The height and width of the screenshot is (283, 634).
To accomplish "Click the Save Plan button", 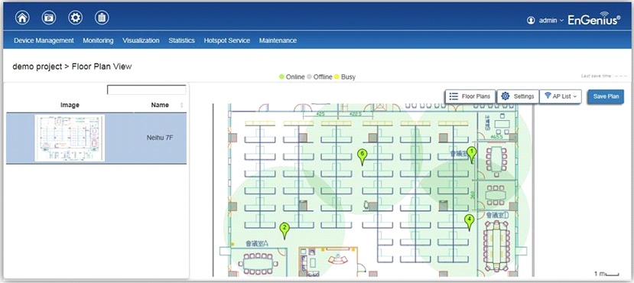I will [x=606, y=96].
